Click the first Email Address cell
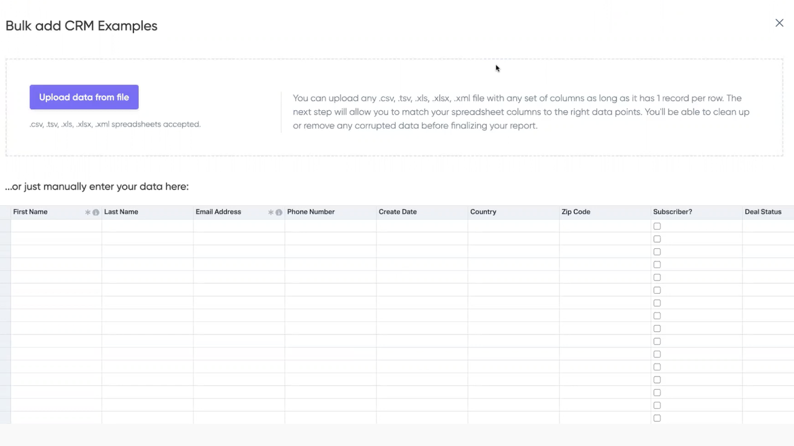Screen dimensions: 794x446 239,226
